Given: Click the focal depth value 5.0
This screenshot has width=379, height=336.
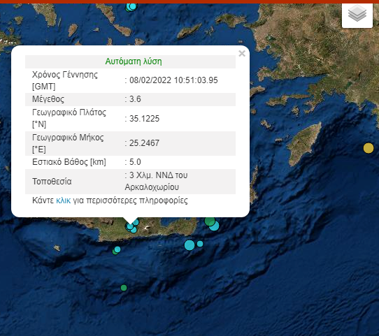Looking at the screenshot, I should [x=135, y=162].
